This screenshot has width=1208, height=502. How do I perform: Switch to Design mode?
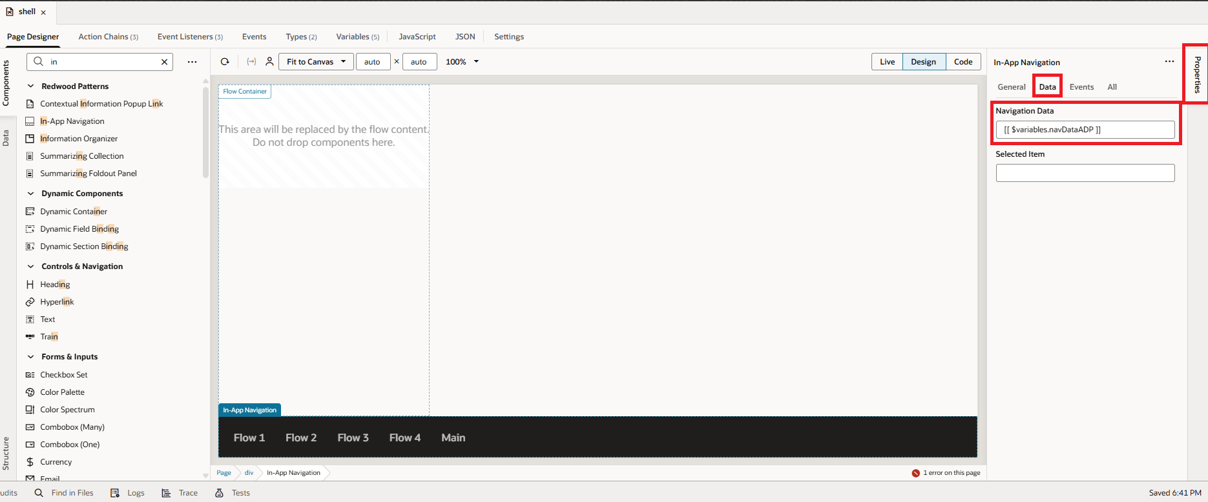(924, 62)
